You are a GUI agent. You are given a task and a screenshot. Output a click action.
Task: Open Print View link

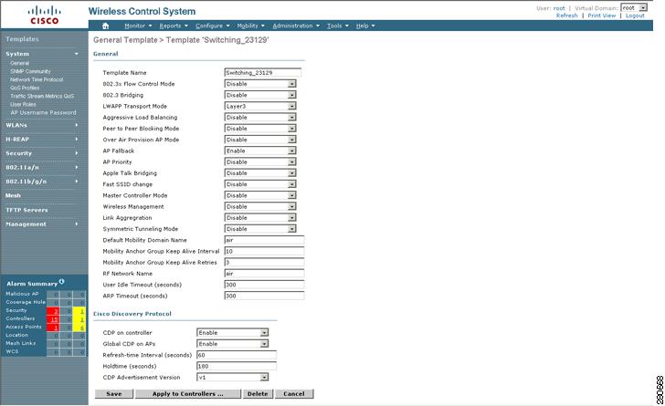[601, 16]
